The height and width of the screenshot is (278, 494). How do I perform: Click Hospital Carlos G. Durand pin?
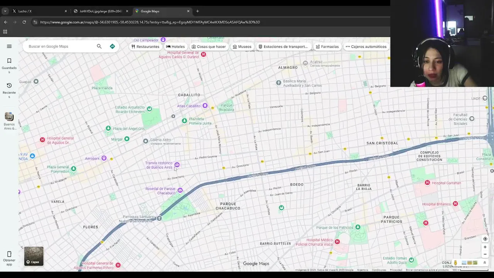pyautogui.click(x=203, y=54)
